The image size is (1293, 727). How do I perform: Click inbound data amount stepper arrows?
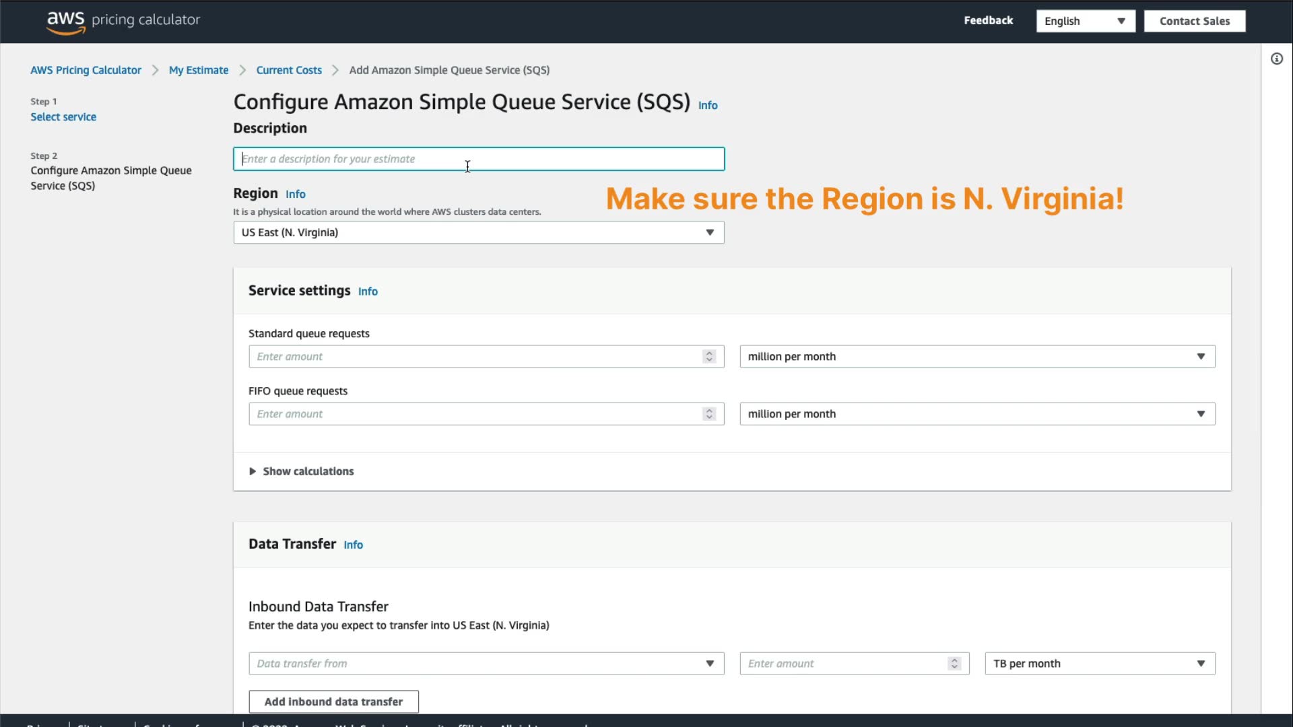click(954, 664)
